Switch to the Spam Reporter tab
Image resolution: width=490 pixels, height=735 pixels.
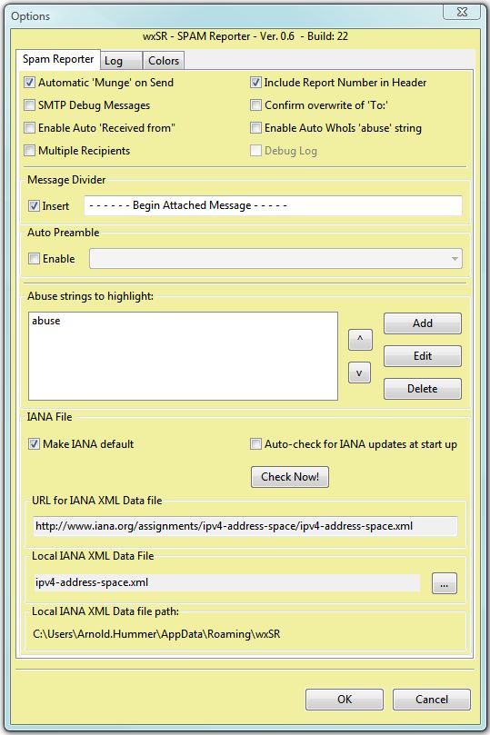58,60
